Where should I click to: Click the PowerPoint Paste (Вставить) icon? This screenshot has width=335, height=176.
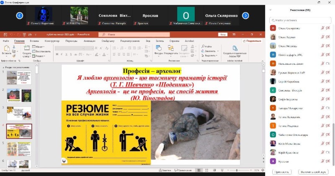(6, 49)
